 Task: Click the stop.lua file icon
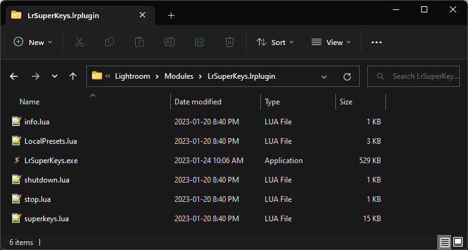point(17,199)
